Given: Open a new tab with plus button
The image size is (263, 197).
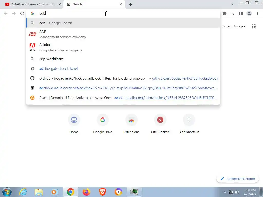Looking at the screenshot, I should 131,5.
